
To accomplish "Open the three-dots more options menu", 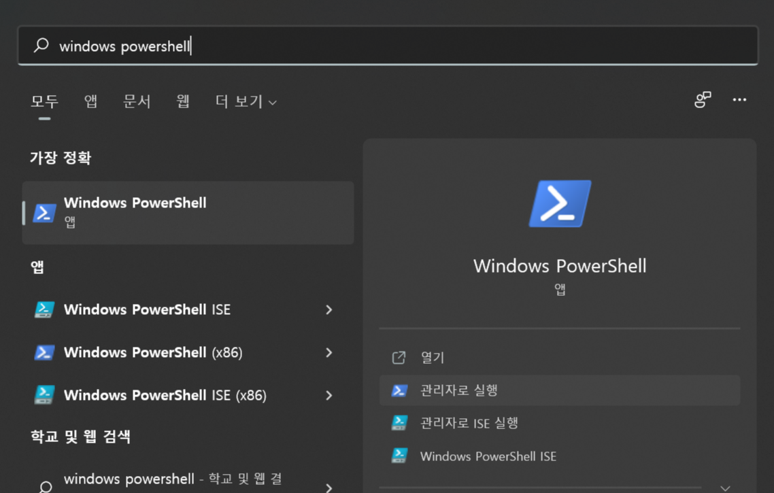I will 739,100.
